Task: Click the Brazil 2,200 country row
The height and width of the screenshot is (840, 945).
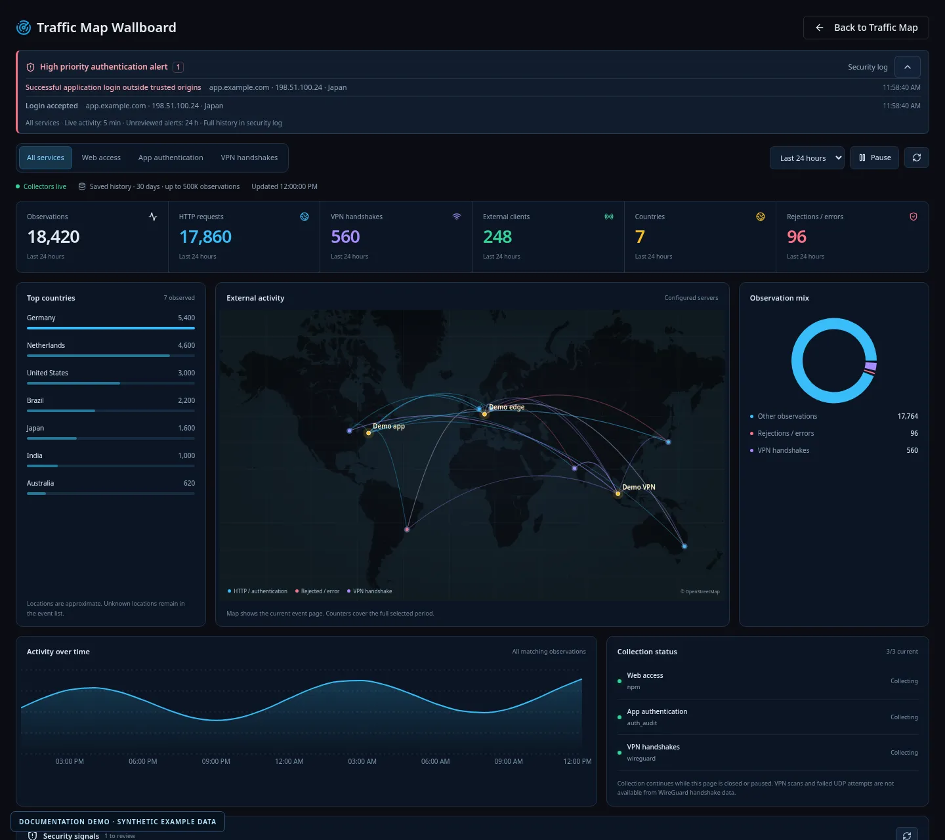Action: click(x=111, y=404)
